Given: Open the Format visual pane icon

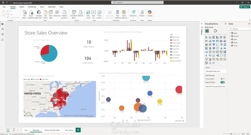Looking at the screenshot, I should click(x=215, y=31).
